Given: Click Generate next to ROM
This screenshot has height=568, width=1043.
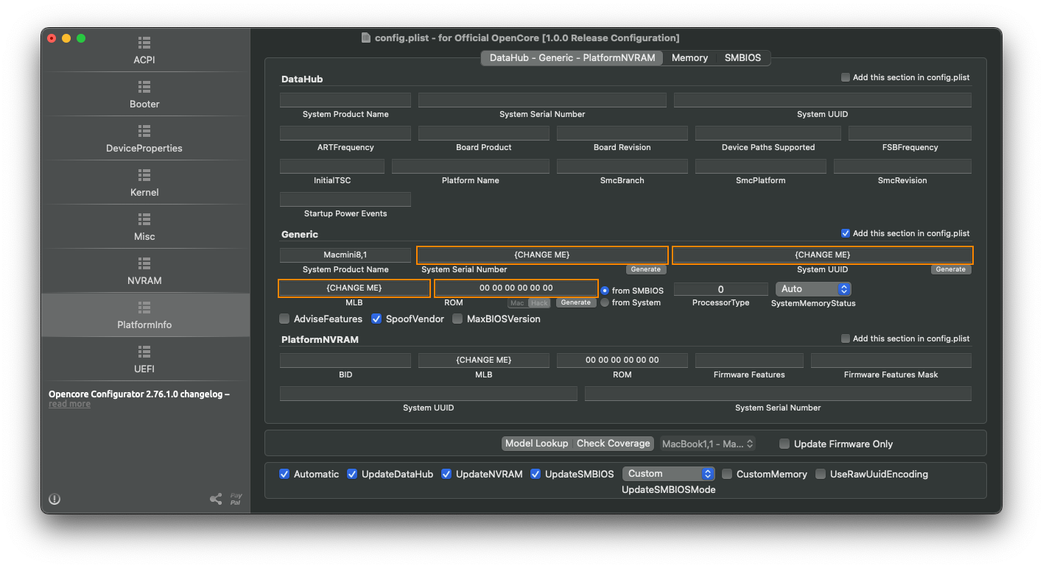Looking at the screenshot, I should pos(576,302).
